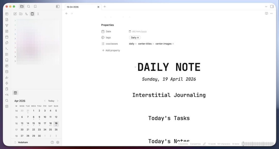Viewport: 279px width, 149px height.
Task: Click the bottom calendar-list ribbon icon
Action: point(7,106)
